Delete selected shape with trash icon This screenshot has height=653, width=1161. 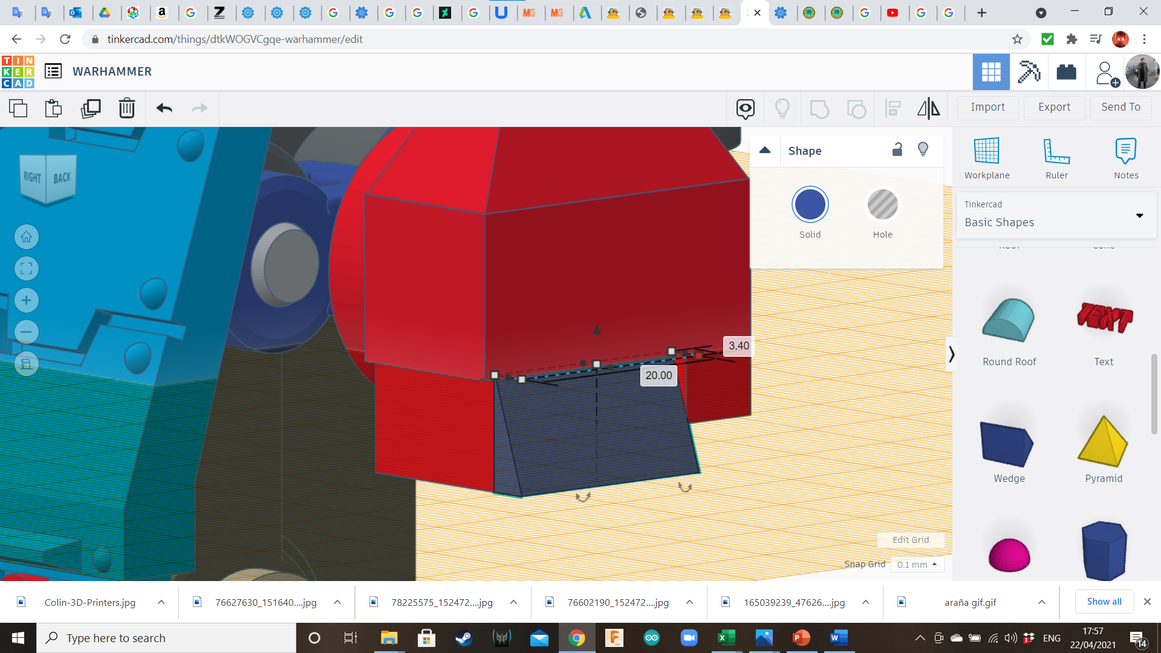126,108
